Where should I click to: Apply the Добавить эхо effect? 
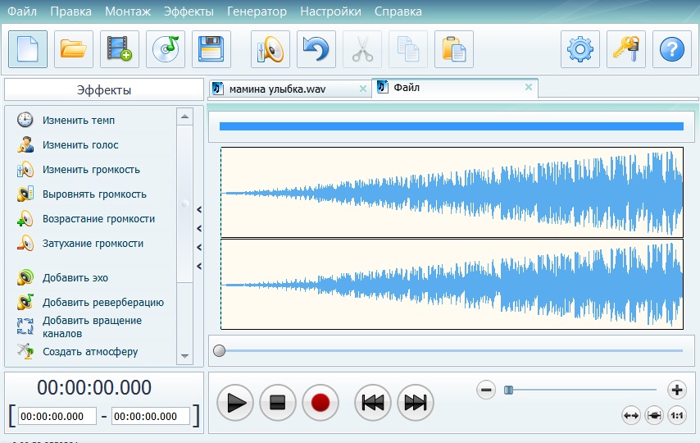point(75,278)
